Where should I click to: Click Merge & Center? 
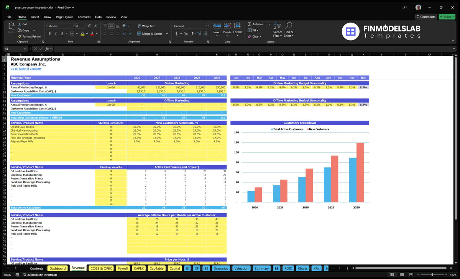[149, 34]
